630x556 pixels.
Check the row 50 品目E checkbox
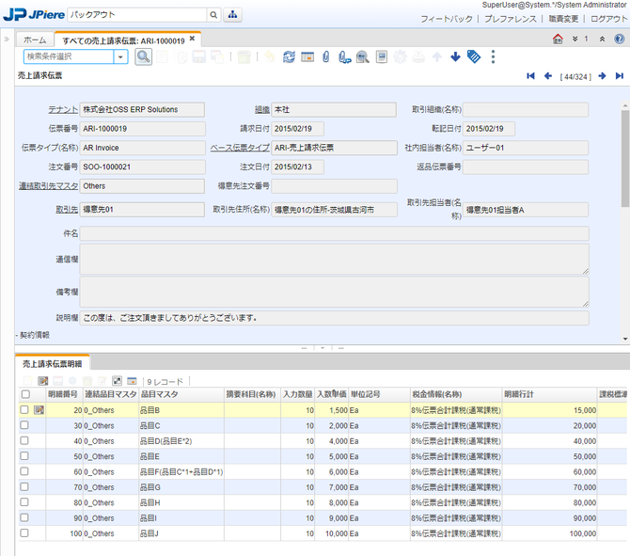point(24,456)
